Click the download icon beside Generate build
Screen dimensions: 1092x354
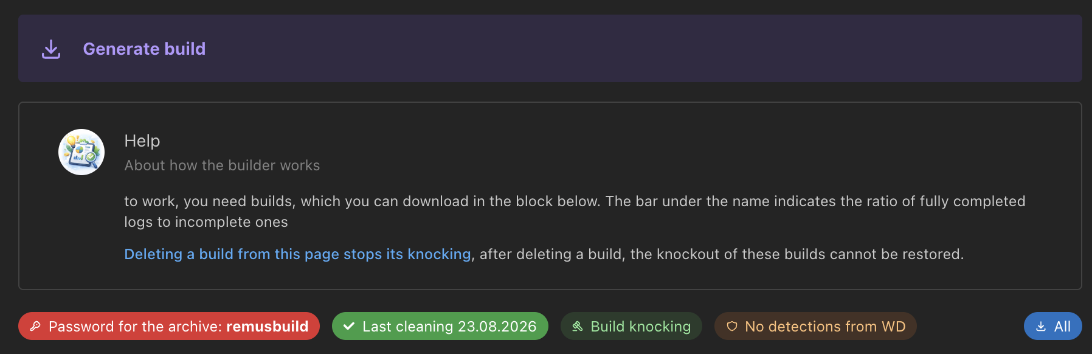pyautogui.click(x=51, y=49)
